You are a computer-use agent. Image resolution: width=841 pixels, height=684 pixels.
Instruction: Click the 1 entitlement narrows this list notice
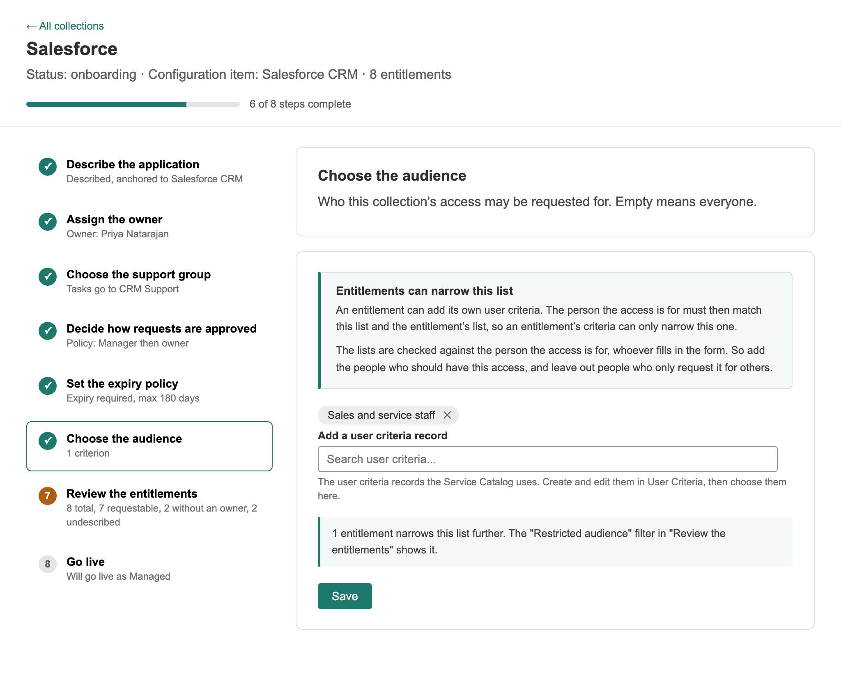[x=555, y=542]
